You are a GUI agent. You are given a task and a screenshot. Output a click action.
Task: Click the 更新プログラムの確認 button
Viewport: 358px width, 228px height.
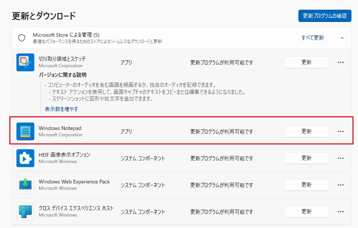click(325, 16)
